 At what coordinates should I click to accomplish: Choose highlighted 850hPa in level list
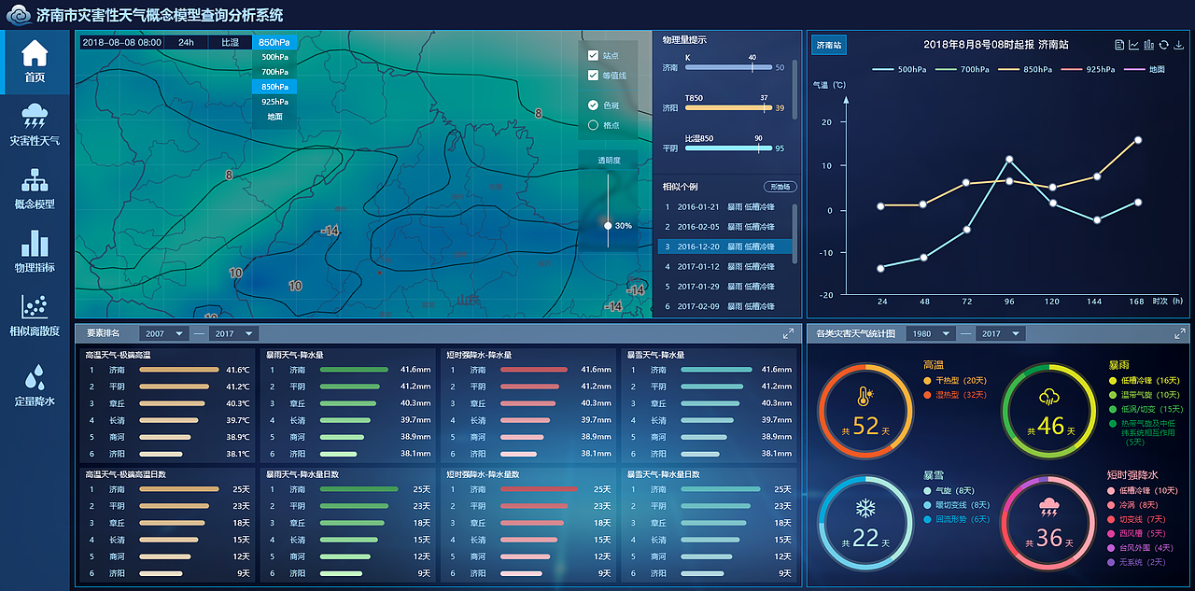pos(274,87)
